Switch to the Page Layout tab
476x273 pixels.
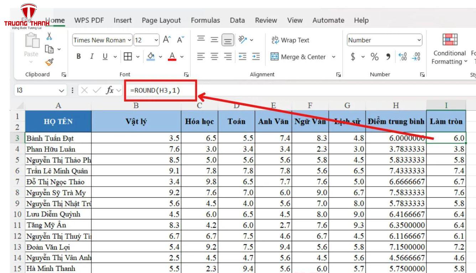click(x=161, y=21)
